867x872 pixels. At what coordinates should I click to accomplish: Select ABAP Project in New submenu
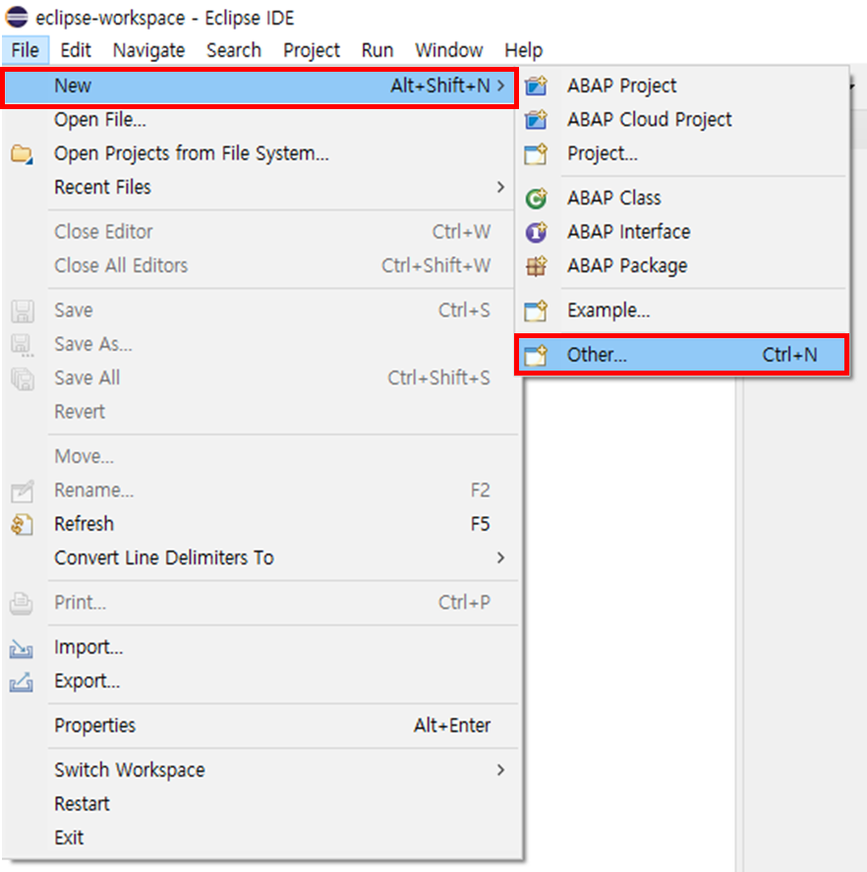click(x=682, y=86)
